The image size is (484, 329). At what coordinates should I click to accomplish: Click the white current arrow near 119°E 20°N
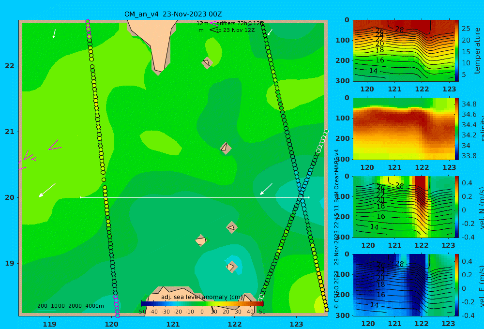[47, 190]
